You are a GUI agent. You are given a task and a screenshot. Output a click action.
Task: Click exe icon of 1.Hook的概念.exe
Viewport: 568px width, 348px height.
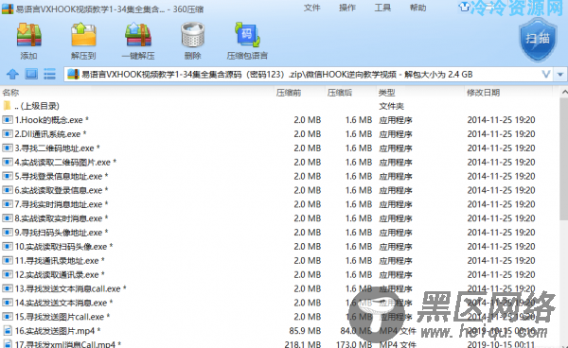[x=8, y=120]
